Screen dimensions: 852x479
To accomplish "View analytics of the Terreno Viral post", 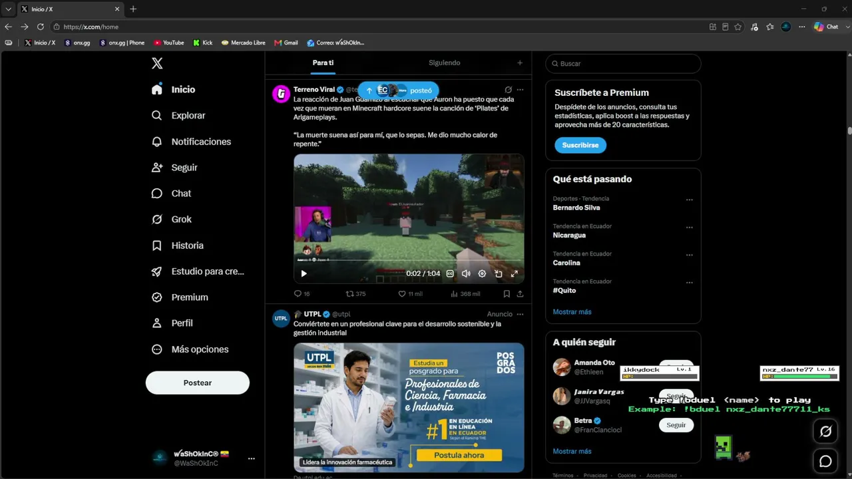I will click(465, 293).
